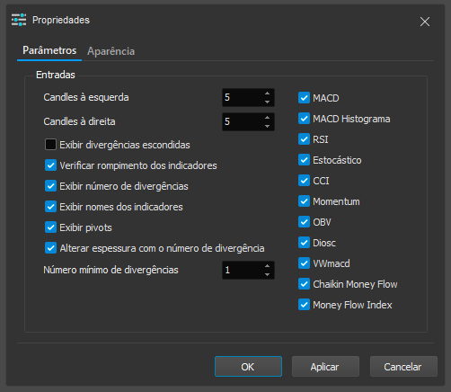The image size is (451, 392).
Task: Decrease Candles à direita value with down arrow
Action: click(267, 126)
